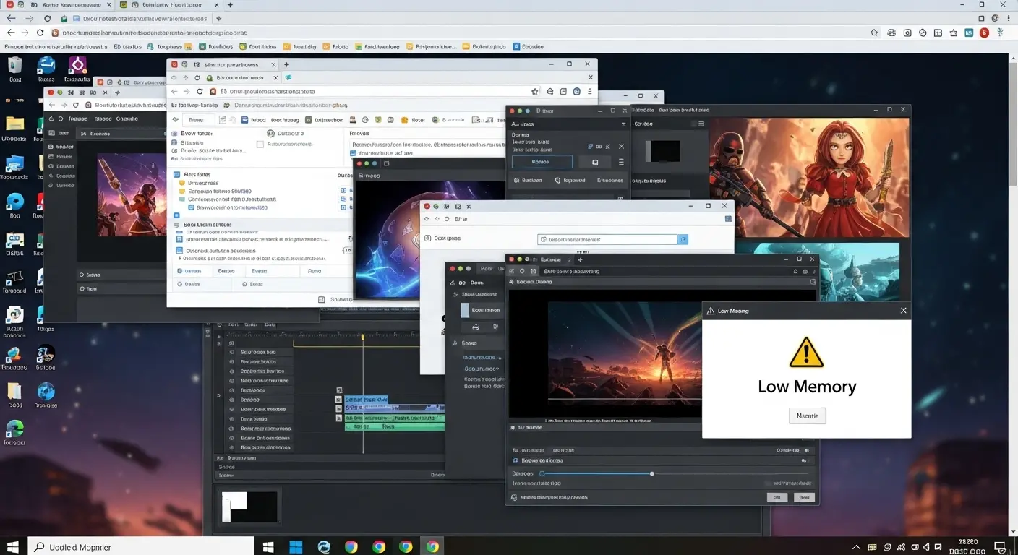Click left gray button at video player's bottom right
This screenshot has height=555, width=1018.
tap(777, 497)
